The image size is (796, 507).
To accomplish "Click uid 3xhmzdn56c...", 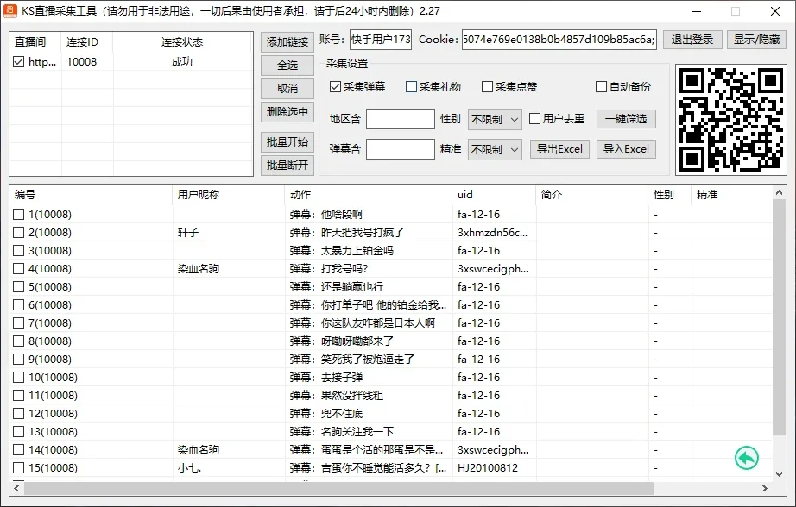I will [x=492, y=233].
